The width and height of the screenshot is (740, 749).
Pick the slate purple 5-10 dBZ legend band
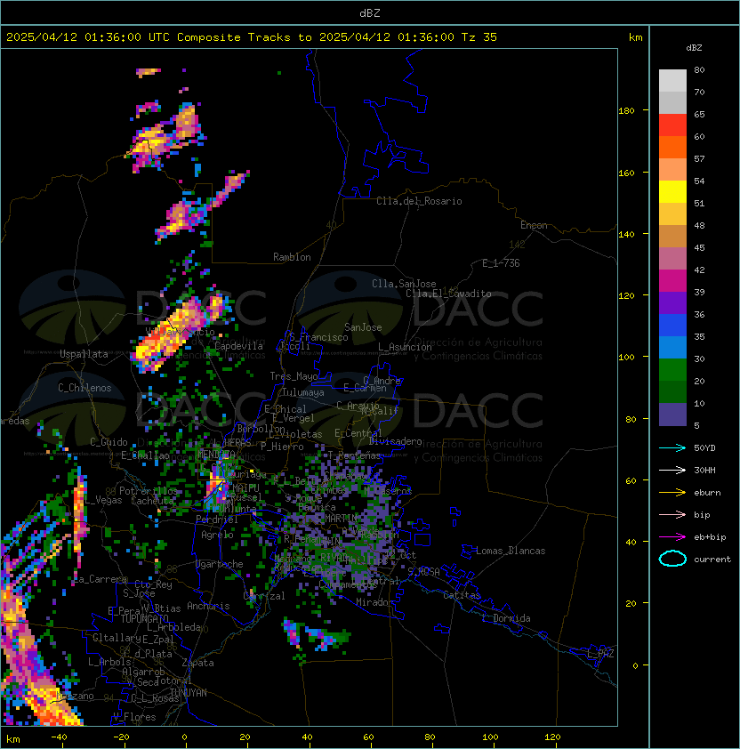coord(672,415)
